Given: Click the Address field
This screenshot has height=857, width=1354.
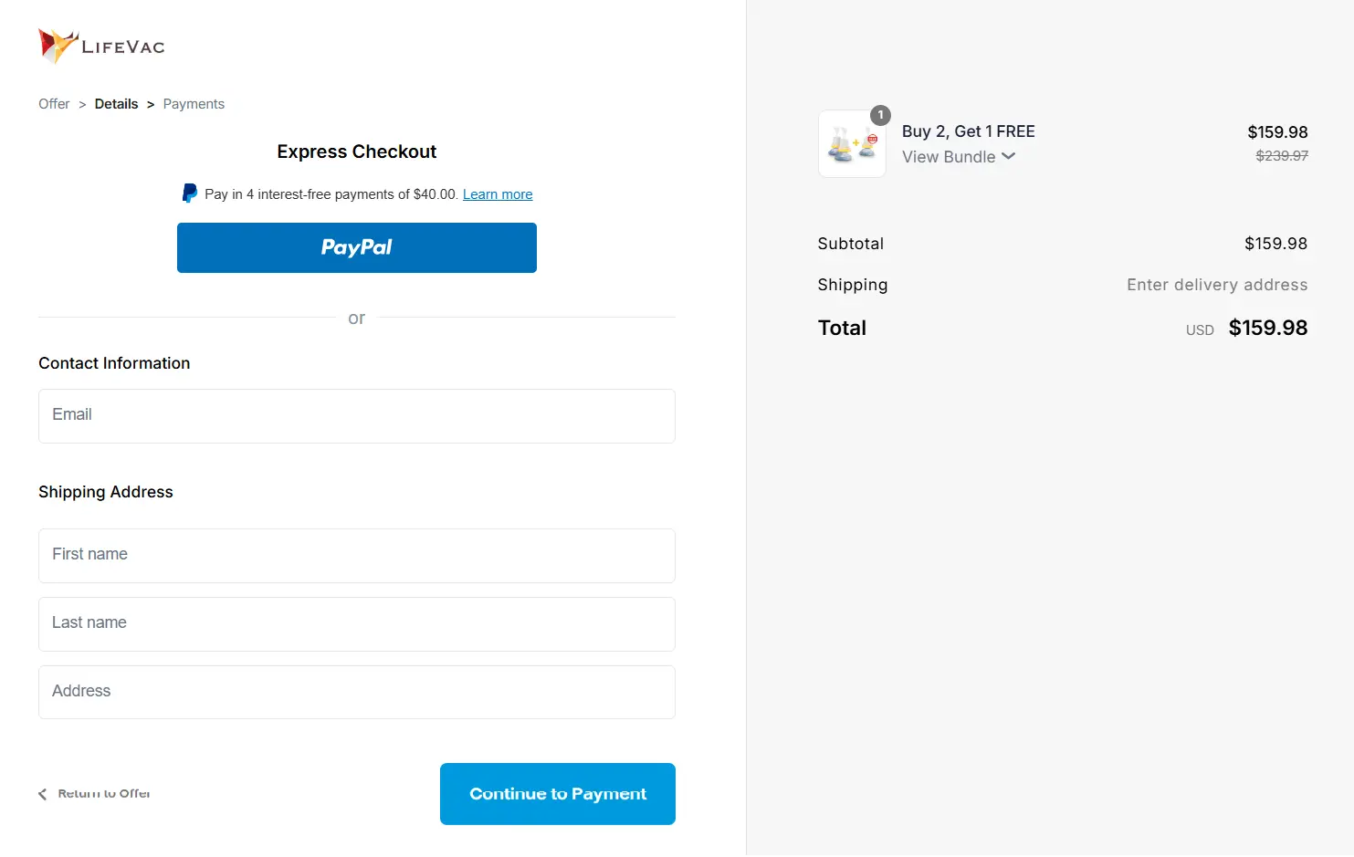Looking at the screenshot, I should pyautogui.click(x=356, y=692).
